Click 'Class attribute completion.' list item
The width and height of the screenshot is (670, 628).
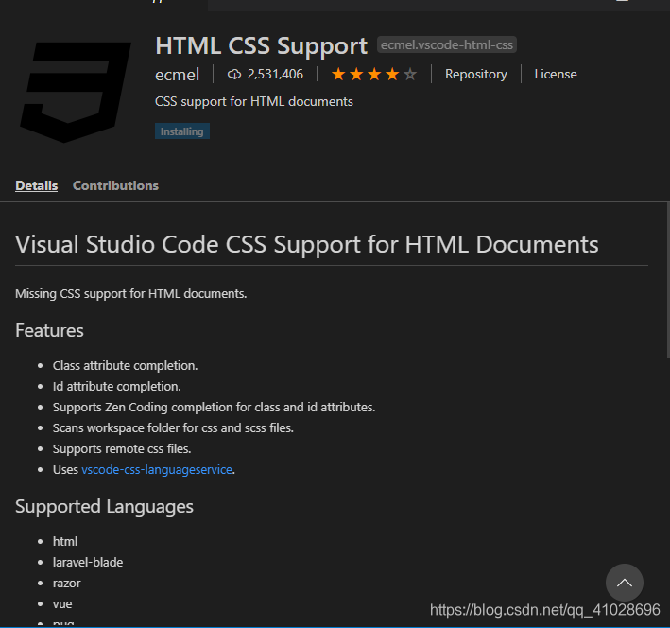(125, 366)
